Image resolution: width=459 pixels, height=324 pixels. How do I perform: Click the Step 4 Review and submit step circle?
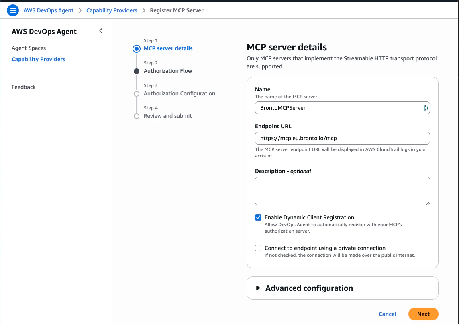pyautogui.click(x=137, y=116)
